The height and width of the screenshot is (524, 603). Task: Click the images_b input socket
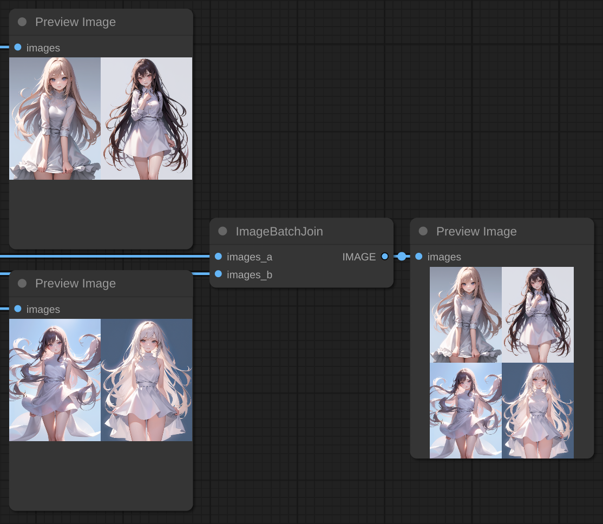click(x=218, y=274)
